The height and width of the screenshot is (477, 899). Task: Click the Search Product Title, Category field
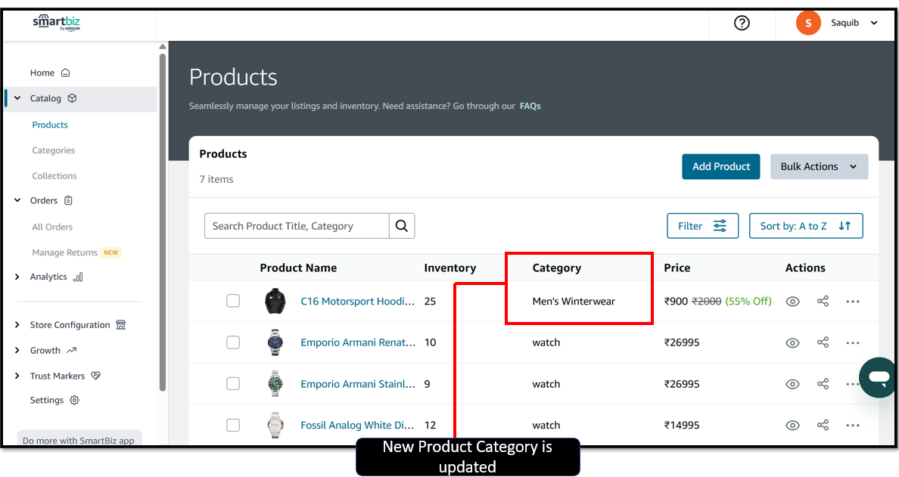(297, 225)
